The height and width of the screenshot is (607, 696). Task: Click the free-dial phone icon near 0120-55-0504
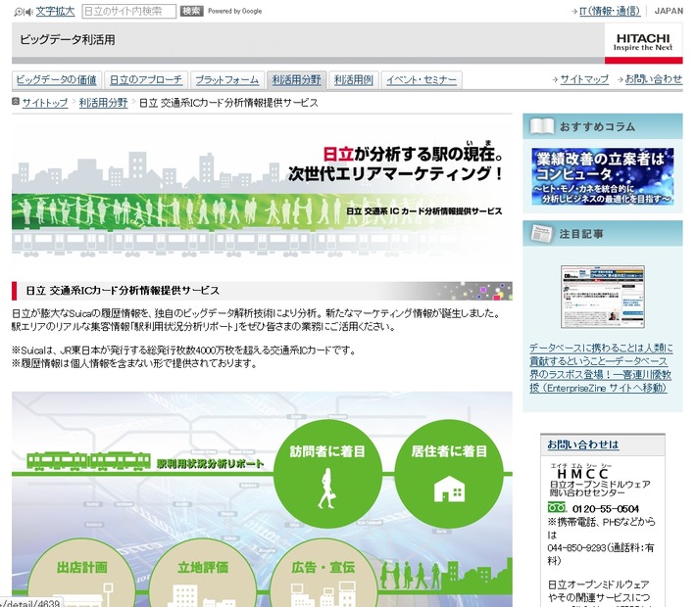tap(556, 509)
